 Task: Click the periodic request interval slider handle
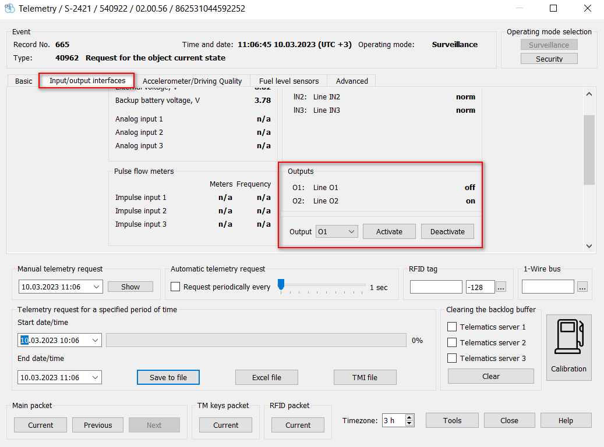click(x=281, y=284)
